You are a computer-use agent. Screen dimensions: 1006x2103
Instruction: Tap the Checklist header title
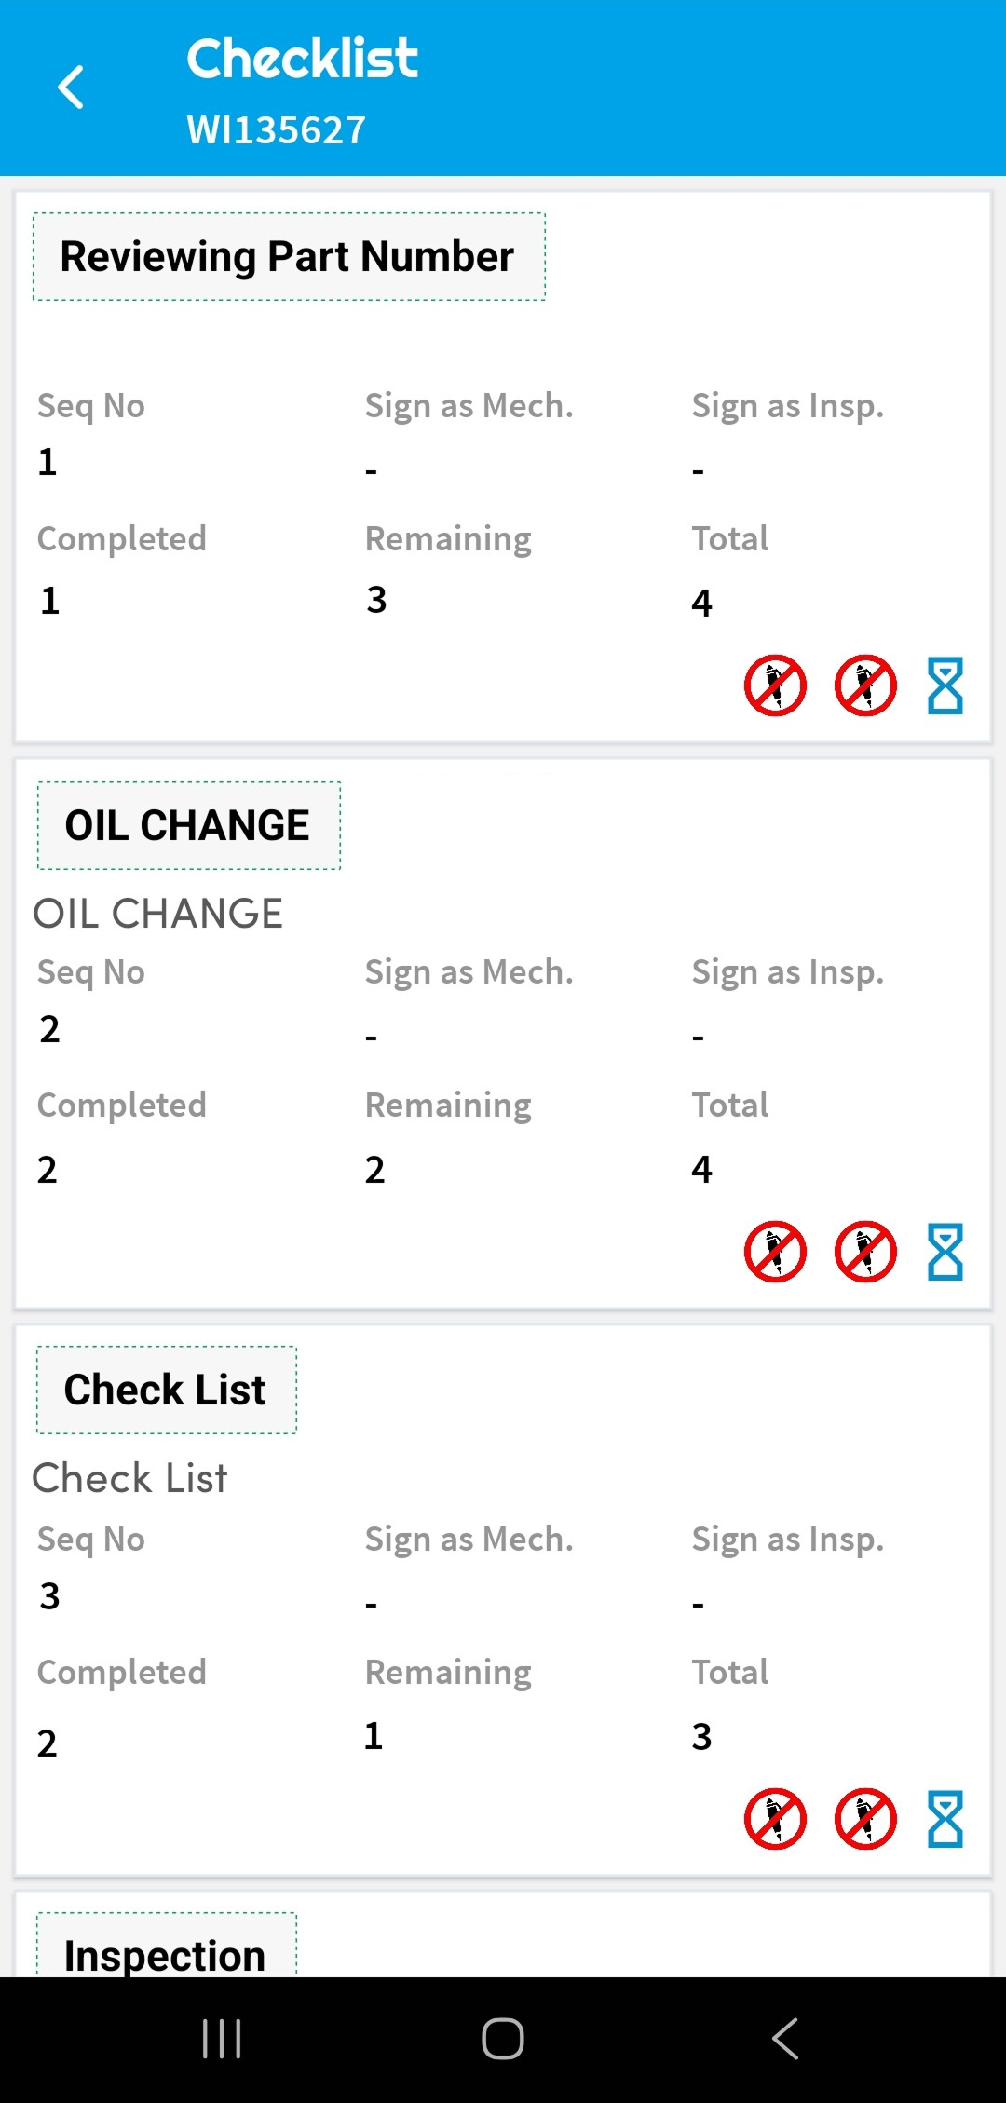303,59
